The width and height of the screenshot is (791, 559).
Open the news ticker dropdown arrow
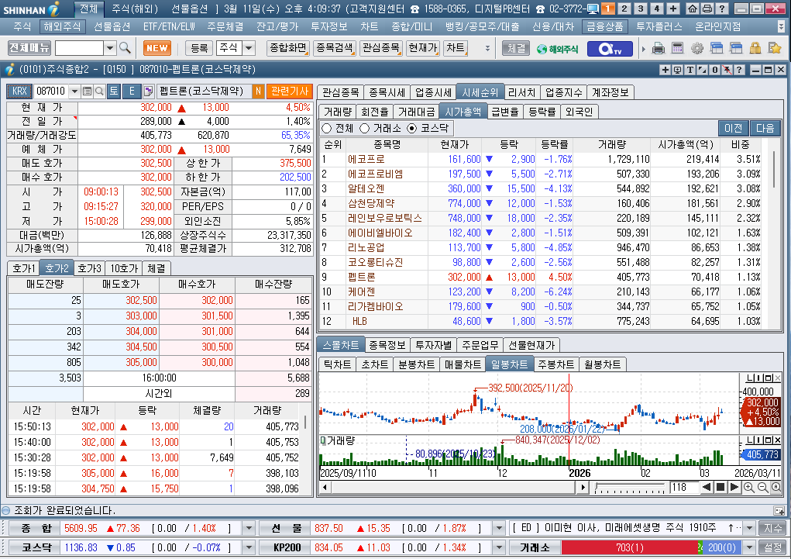pos(749,528)
